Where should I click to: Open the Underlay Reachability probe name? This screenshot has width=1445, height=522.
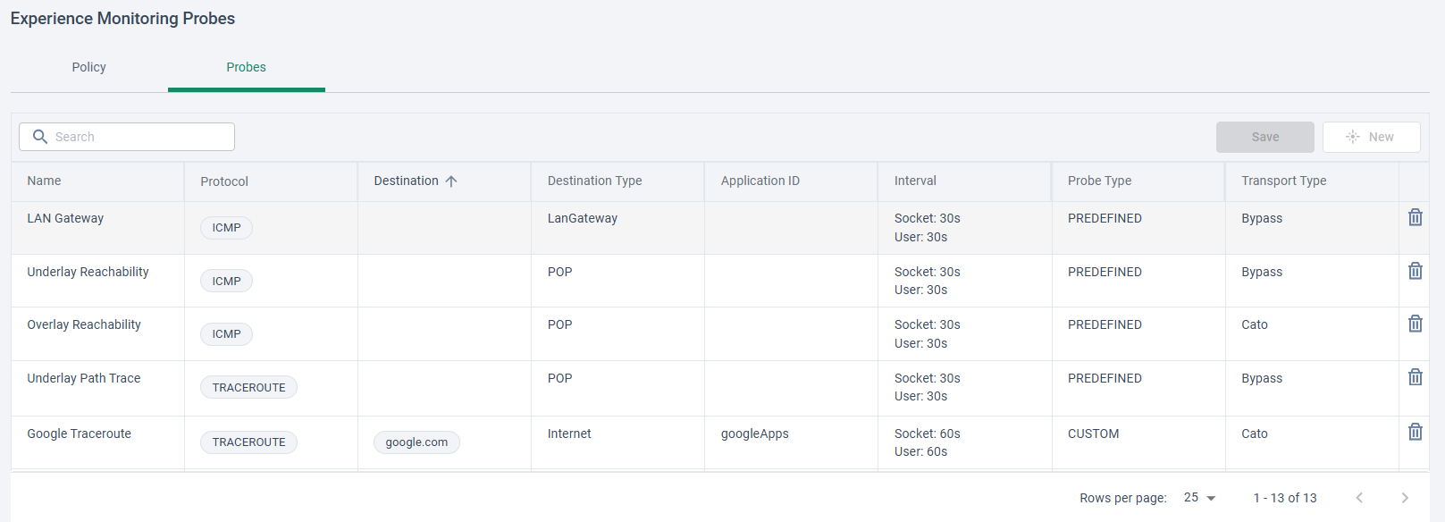pos(88,272)
